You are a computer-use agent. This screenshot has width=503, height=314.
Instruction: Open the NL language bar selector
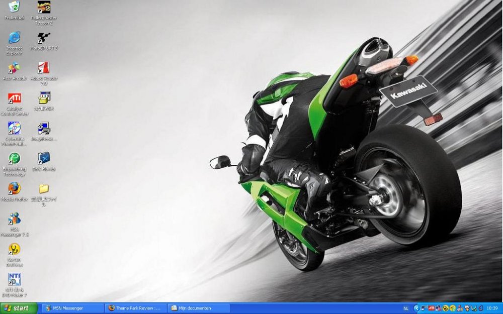click(x=406, y=308)
